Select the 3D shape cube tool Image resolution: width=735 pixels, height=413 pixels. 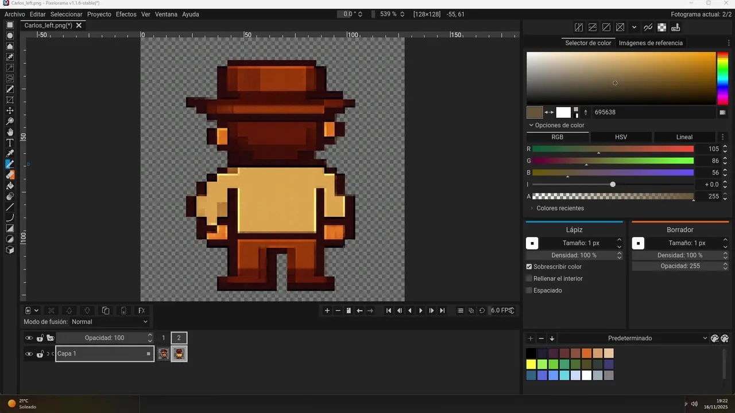pos(10,250)
